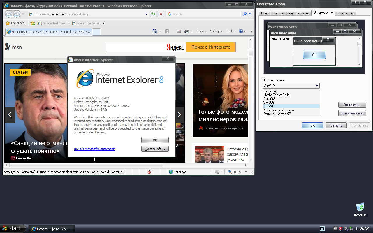Screen dimensions: 373x233
Task: Click the pop-up blocker status bar icon
Action: pos(150,172)
